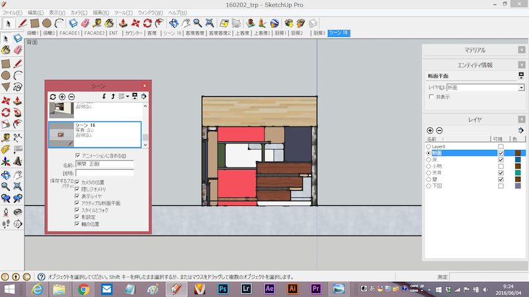Click the 床 layer color swatch
Viewport: 529px width, 297px height.
point(518,160)
